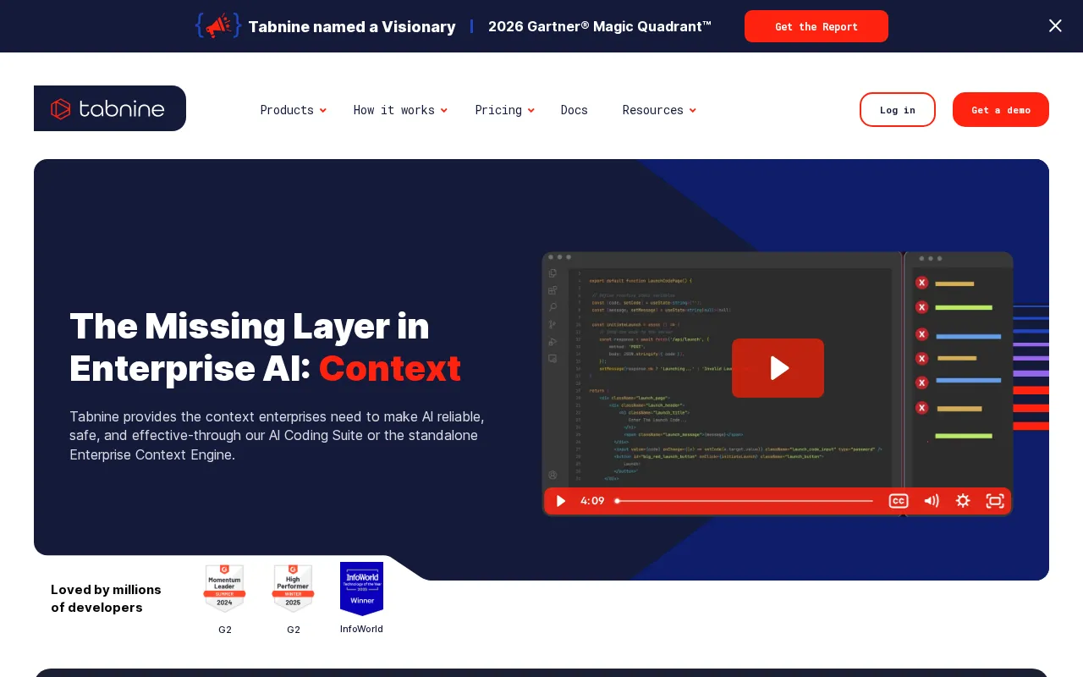
Task: Enter fullscreen on the video
Action: click(995, 501)
